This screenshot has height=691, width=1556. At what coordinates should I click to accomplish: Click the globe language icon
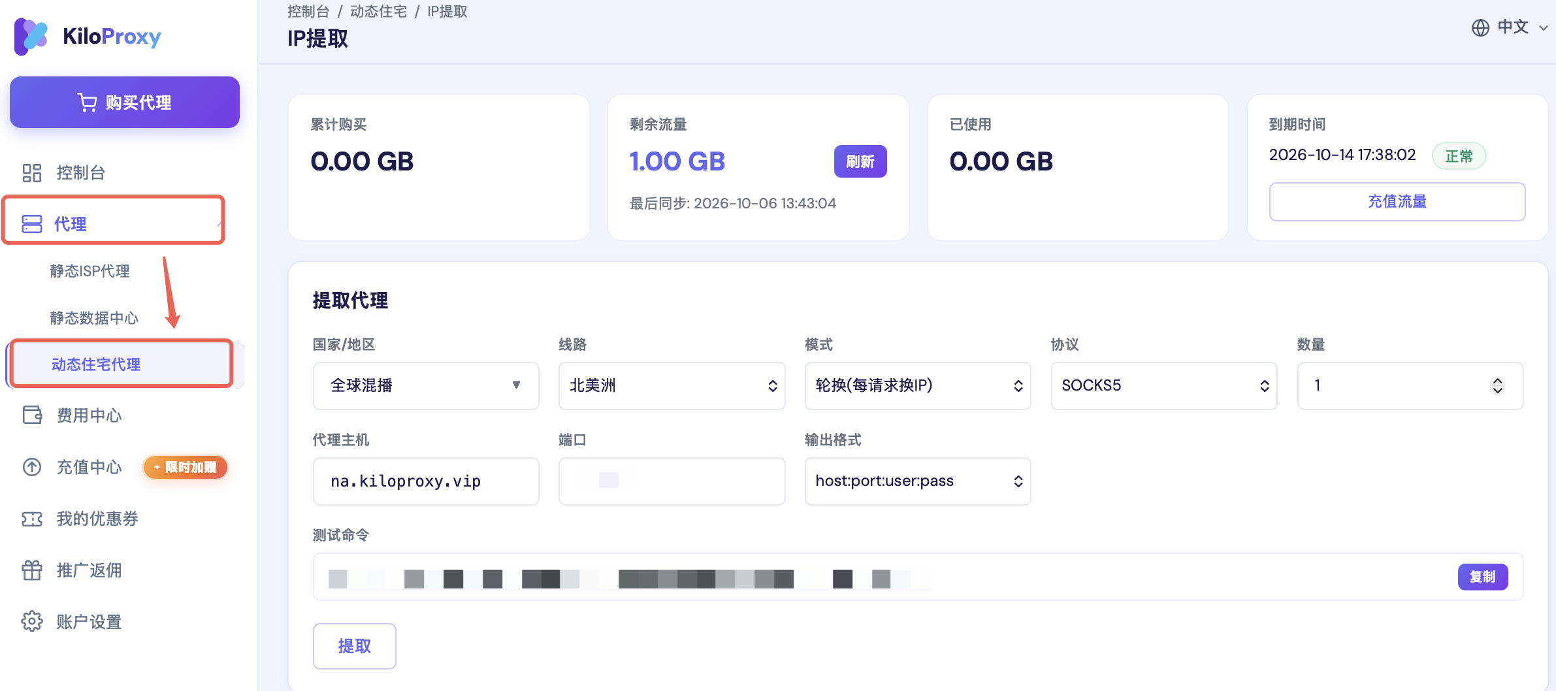(x=1480, y=27)
